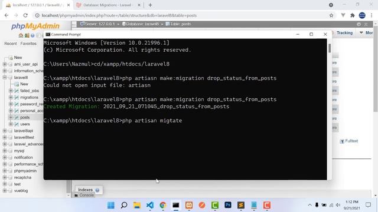Collapse the laravel8 database node
The width and height of the screenshot is (378, 212).
click(5, 77)
